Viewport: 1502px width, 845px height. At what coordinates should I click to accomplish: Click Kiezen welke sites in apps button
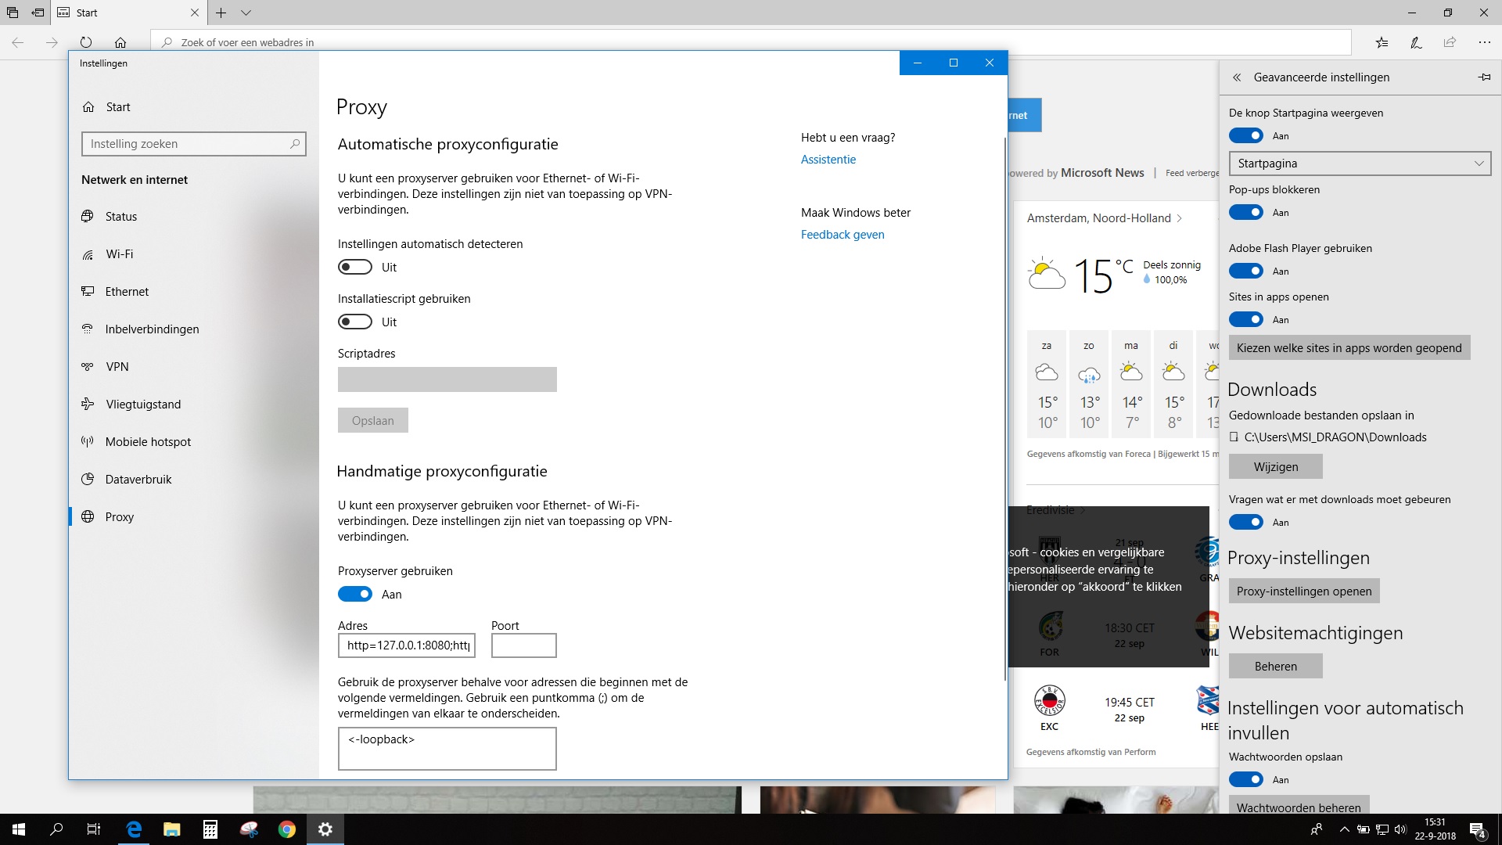1349,347
